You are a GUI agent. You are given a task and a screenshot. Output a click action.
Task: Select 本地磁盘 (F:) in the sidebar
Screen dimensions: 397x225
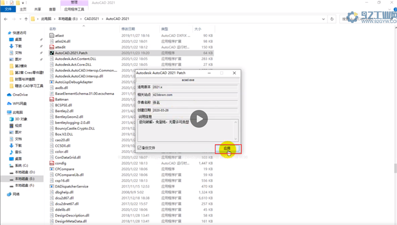click(24, 185)
